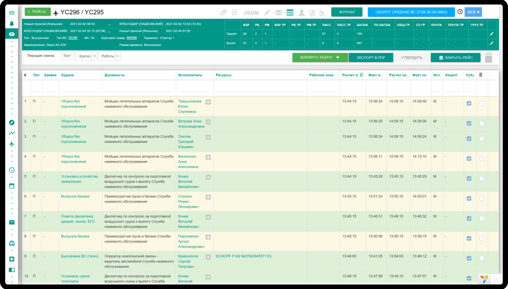508x289 pixels.
Task: Expand the Кратко dropdown arrow
Action: click(94, 56)
